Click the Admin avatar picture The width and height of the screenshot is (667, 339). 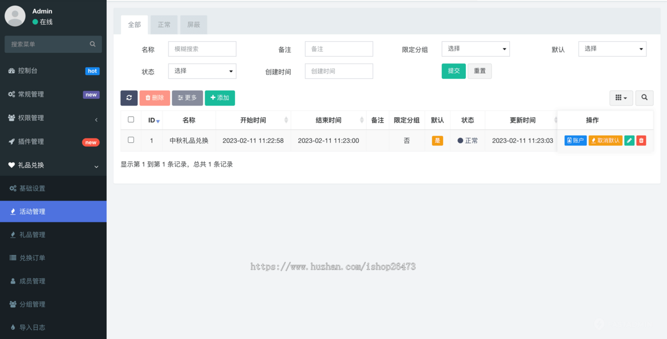coord(15,16)
